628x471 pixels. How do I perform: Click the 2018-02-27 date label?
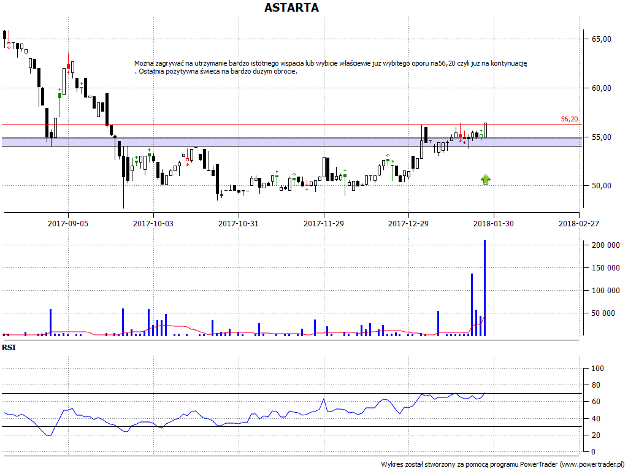click(579, 224)
